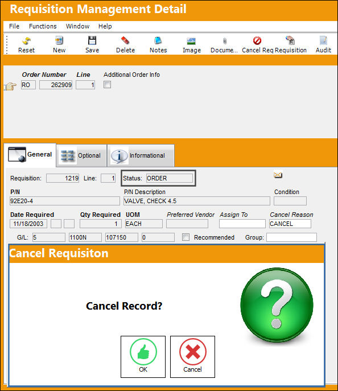This screenshot has height=391, width=338.
Task: Click Cancel button in dialog
Action: [x=192, y=357]
